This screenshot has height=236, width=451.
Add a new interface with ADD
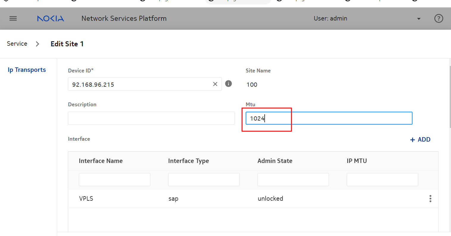point(420,140)
